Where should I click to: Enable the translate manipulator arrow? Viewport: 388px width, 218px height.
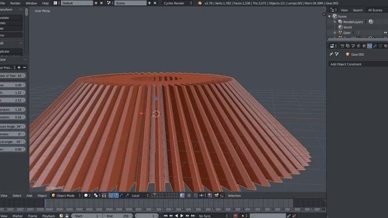pyautogui.click(x=116, y=196)
